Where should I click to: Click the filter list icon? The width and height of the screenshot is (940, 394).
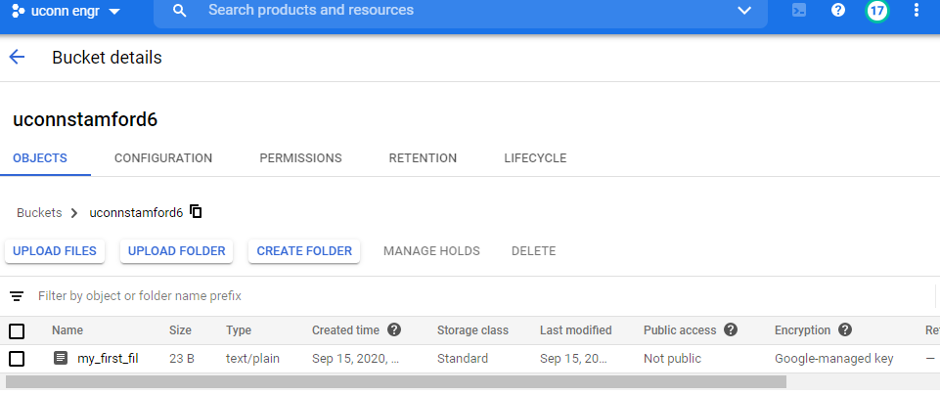pos(17,296)
